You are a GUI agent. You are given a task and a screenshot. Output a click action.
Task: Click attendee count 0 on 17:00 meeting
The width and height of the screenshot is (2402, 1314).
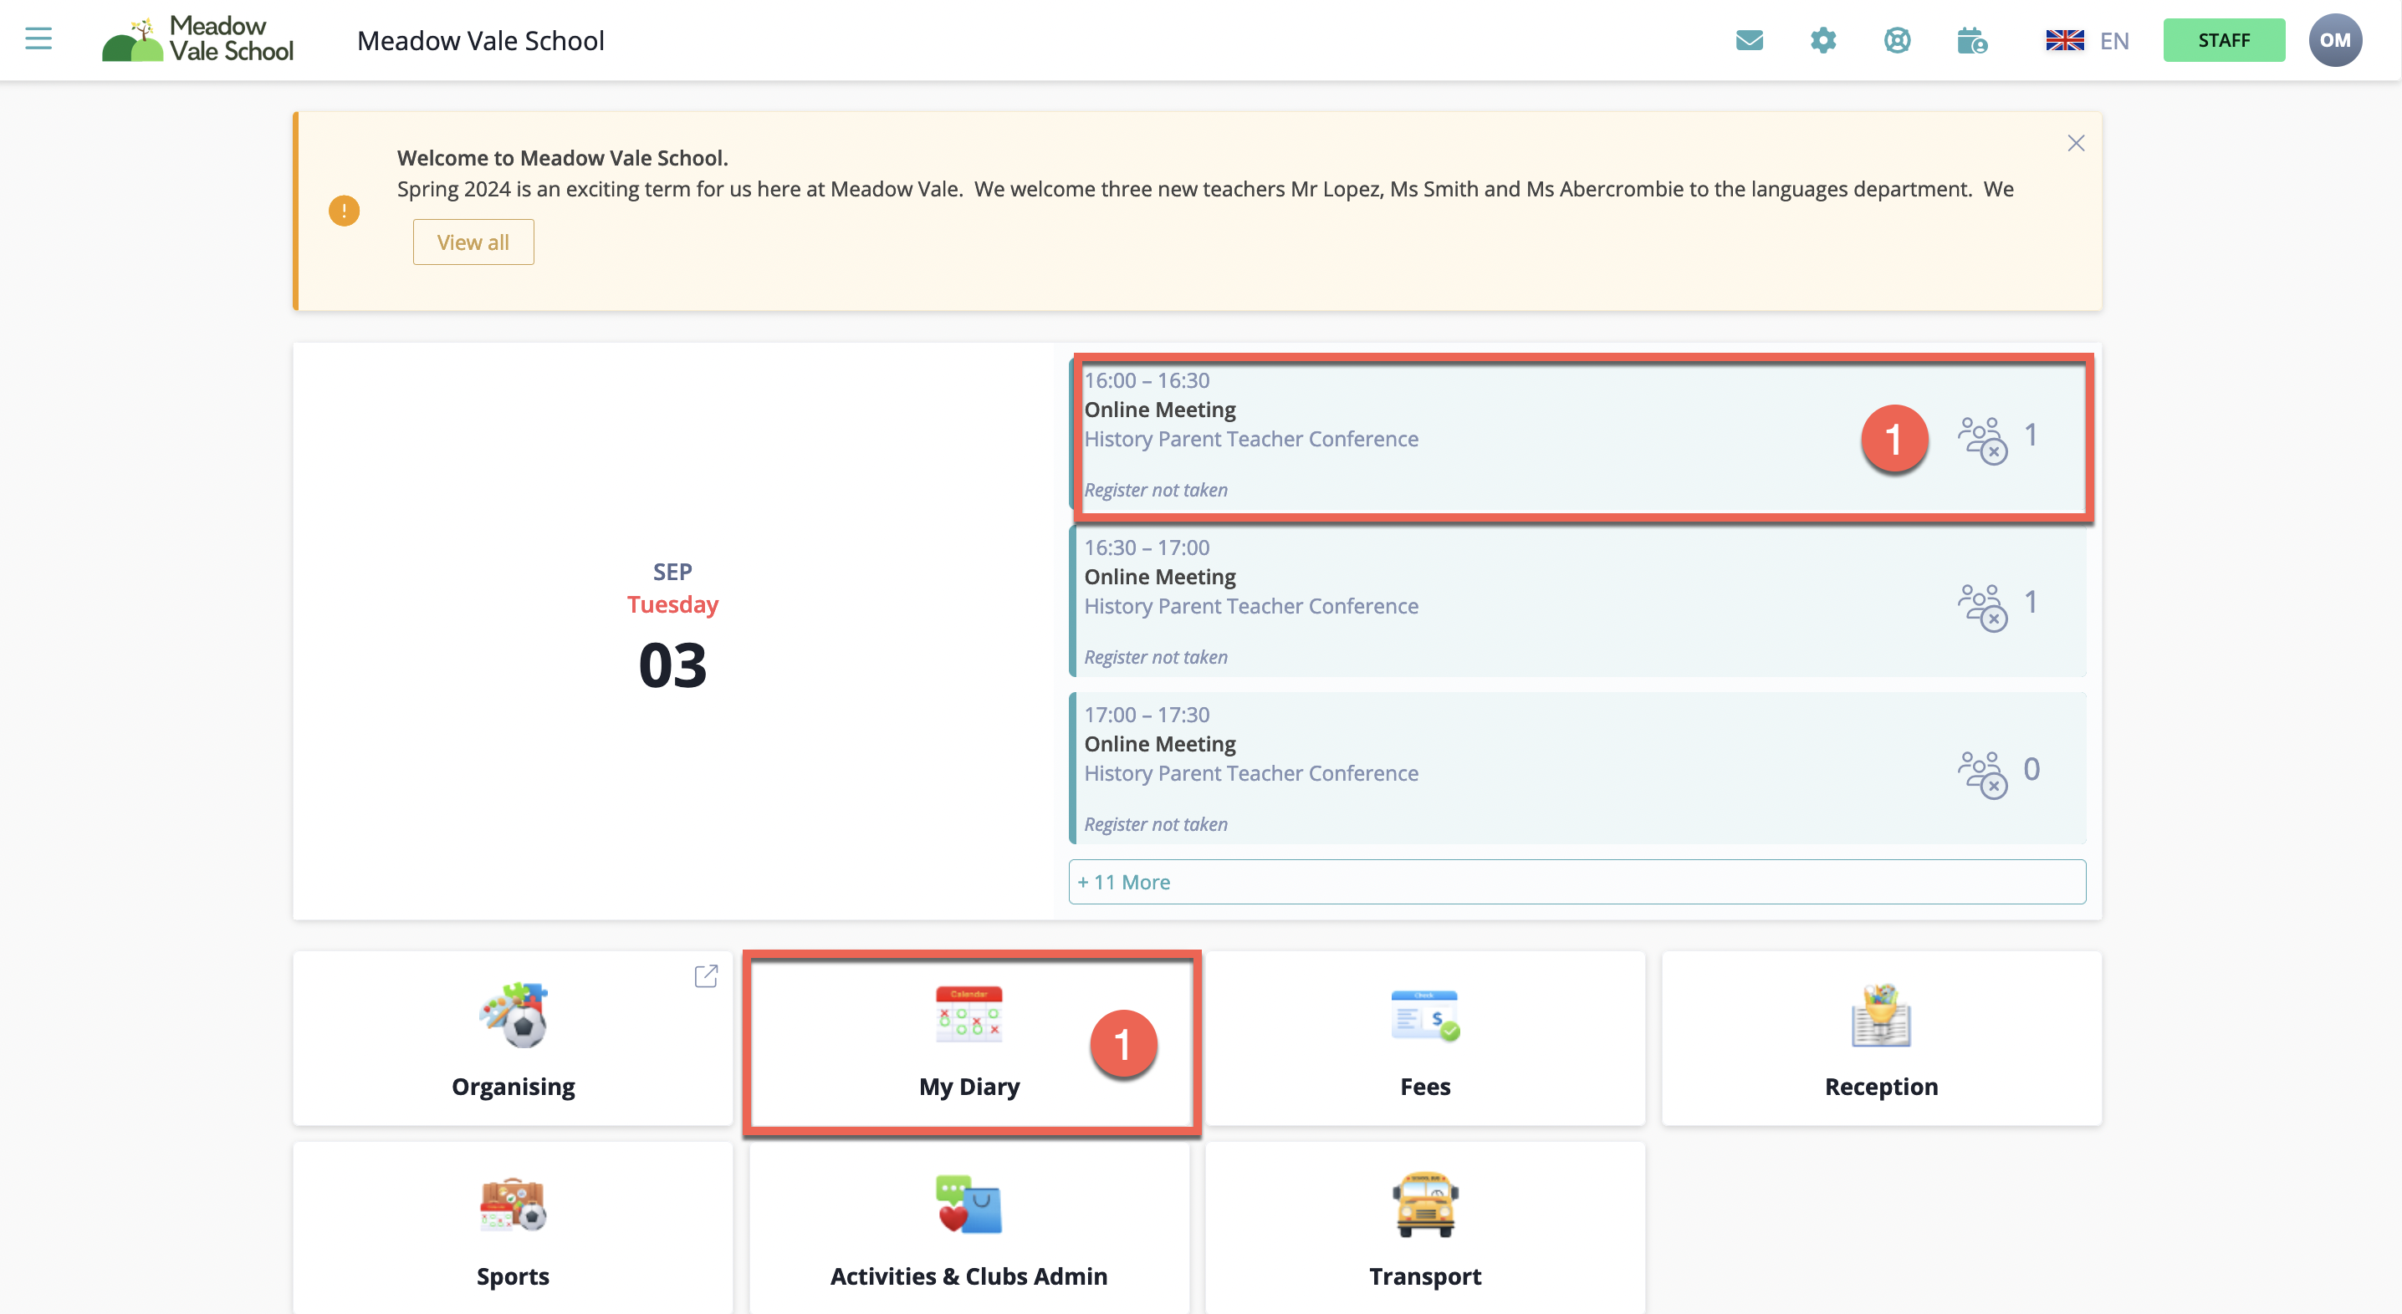pyautogui.click(x=2031, y=770)
